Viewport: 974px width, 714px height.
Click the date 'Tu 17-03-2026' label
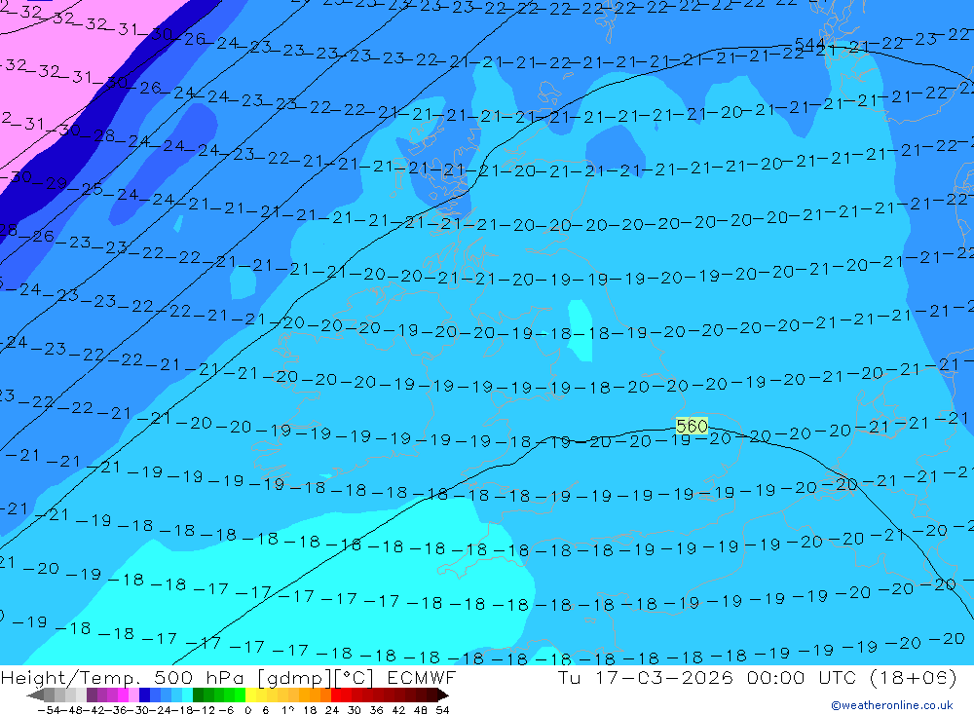(646, 678)
